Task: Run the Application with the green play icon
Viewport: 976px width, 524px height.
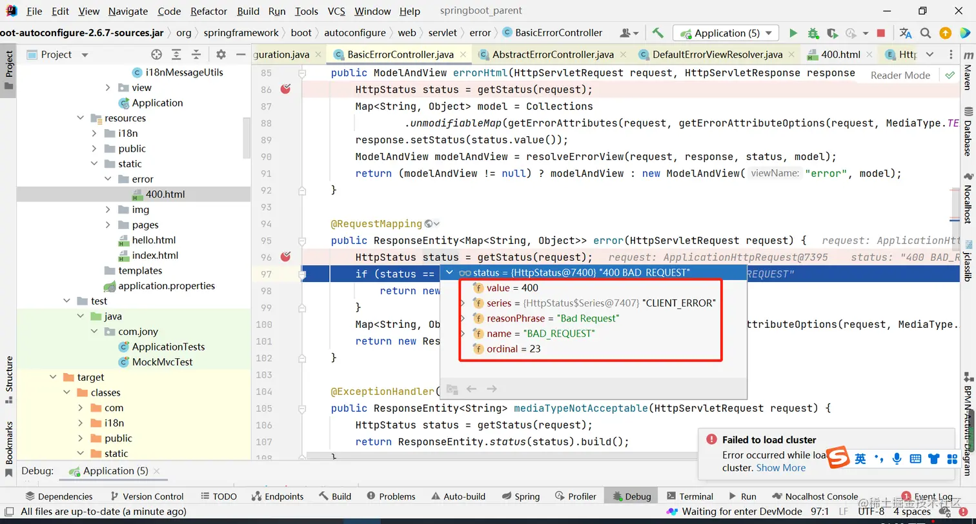Action: tap(793, 33)
